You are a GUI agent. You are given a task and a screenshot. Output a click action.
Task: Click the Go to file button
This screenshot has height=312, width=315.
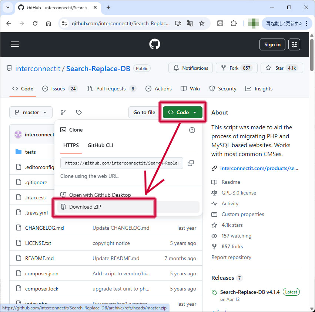[x=144, y=112]
